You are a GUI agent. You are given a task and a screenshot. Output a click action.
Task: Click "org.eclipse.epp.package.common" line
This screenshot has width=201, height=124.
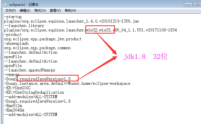click(37, 48)
